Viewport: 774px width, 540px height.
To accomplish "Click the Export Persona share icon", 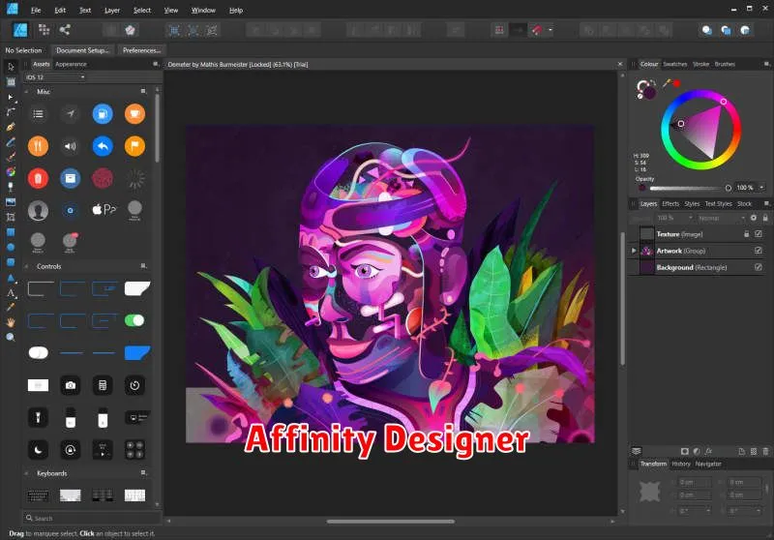I will pos(65,30).
